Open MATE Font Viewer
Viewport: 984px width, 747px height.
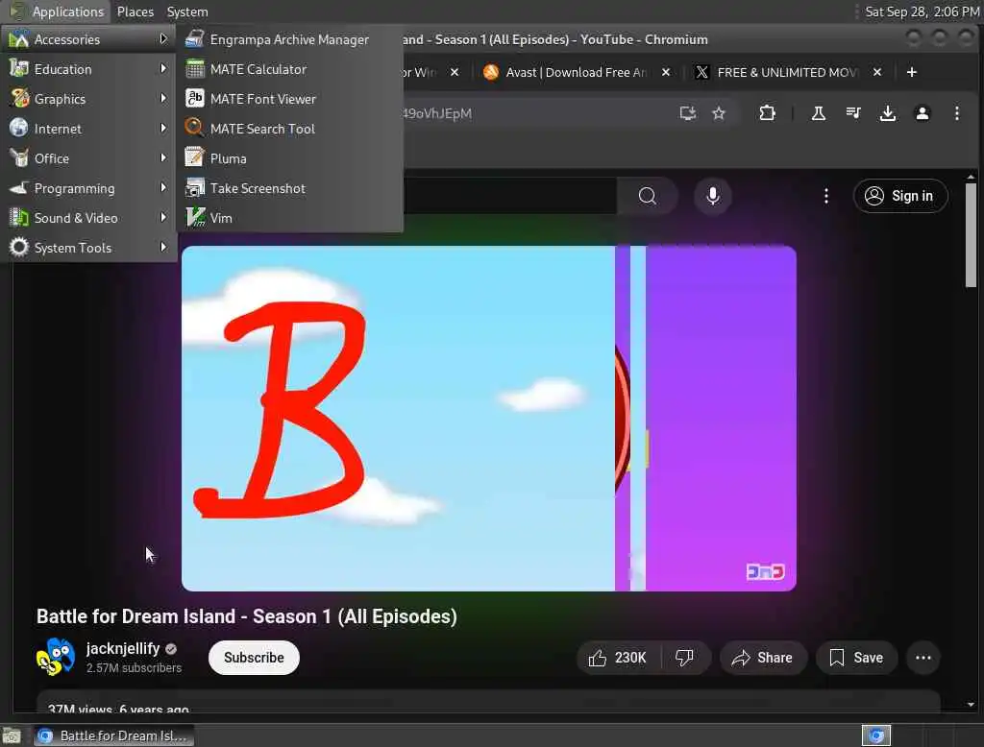click(x=289, y=99)
